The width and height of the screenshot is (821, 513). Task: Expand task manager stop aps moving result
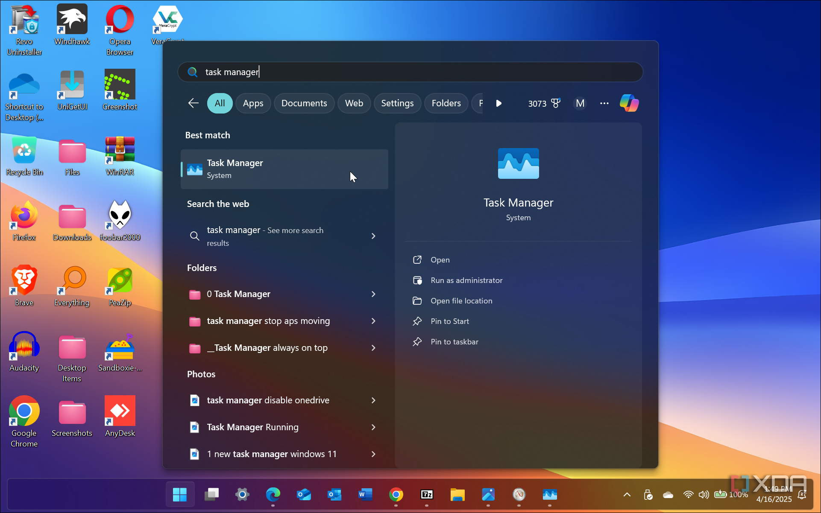pos(373,321)
